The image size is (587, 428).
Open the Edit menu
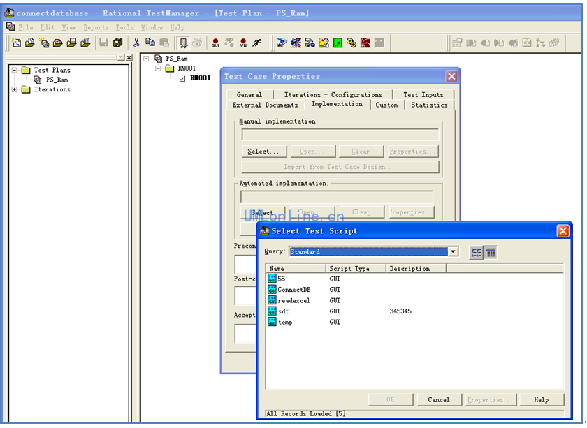tap(48, 27)
